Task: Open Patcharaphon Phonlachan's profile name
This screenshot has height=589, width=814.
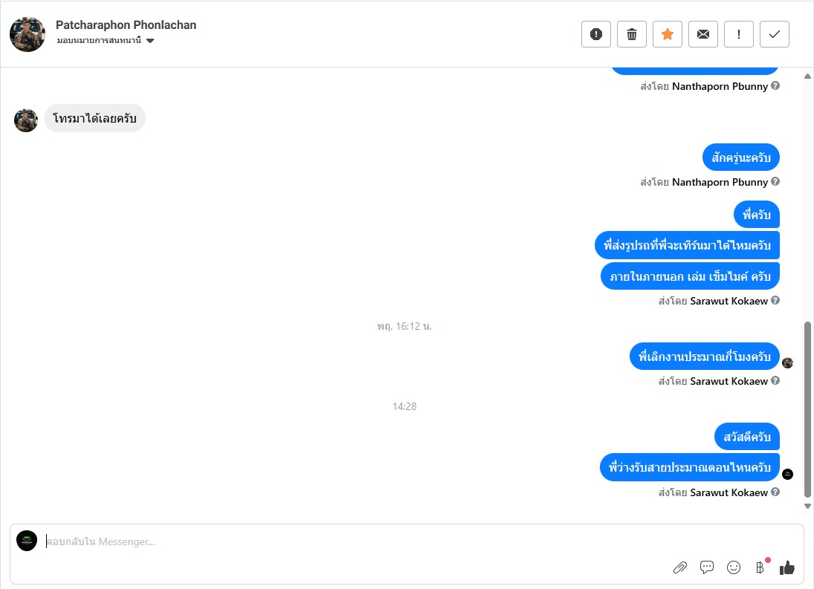Action: point(126,25)
